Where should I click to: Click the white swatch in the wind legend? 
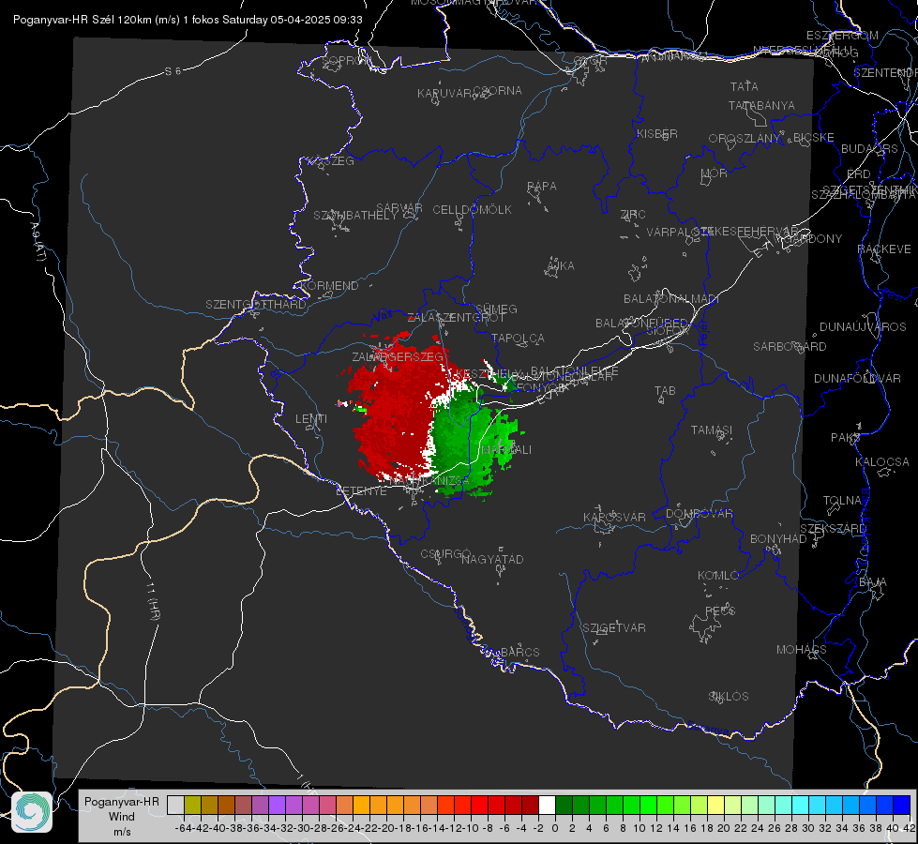[x=547, y=806]
